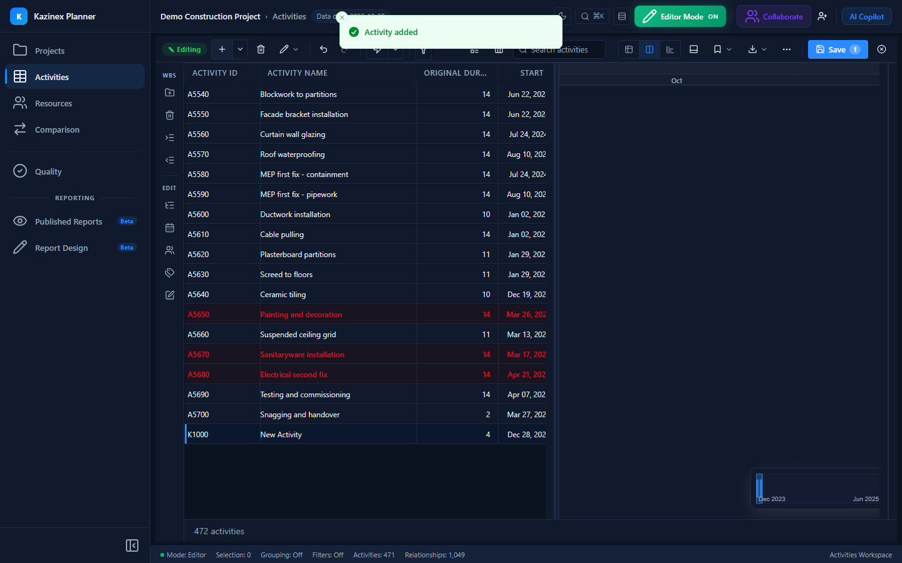Indent the selected WBS item
Image resolution: width=902 pixels, height=563 pixels.
170,138
